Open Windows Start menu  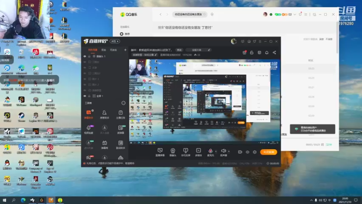[5, 200]
